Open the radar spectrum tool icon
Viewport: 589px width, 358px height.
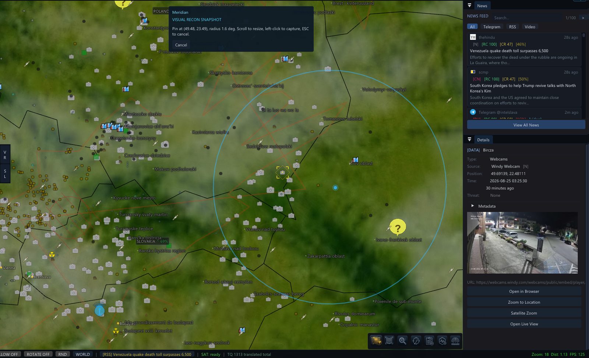click(455, 341)
